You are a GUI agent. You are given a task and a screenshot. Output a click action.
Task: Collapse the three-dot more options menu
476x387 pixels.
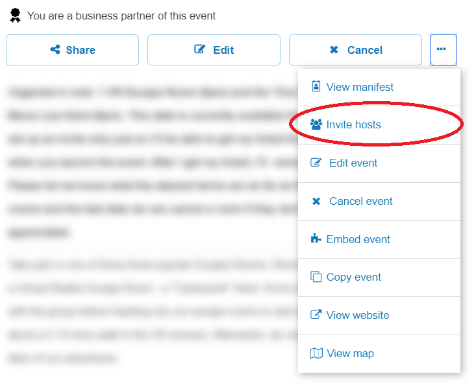click(x=443, y=49)
